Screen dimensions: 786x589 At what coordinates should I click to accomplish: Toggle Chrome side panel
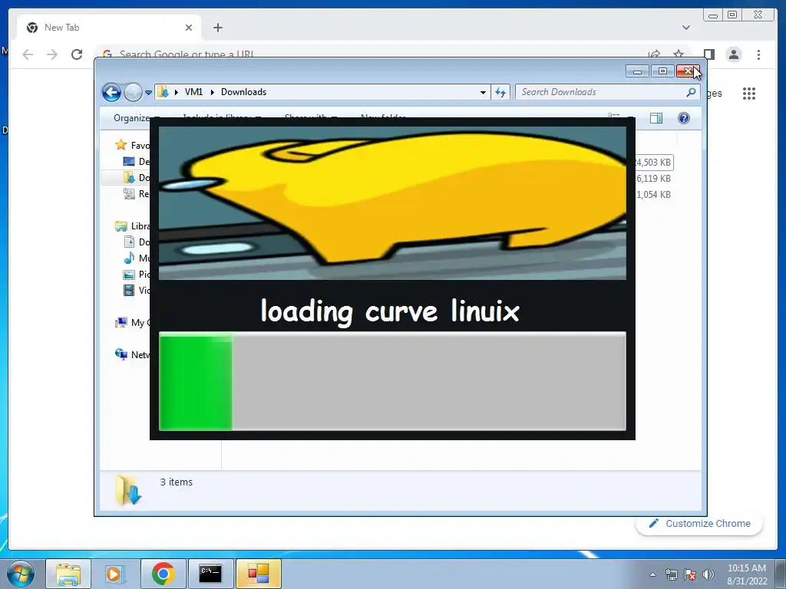point(708,54)
